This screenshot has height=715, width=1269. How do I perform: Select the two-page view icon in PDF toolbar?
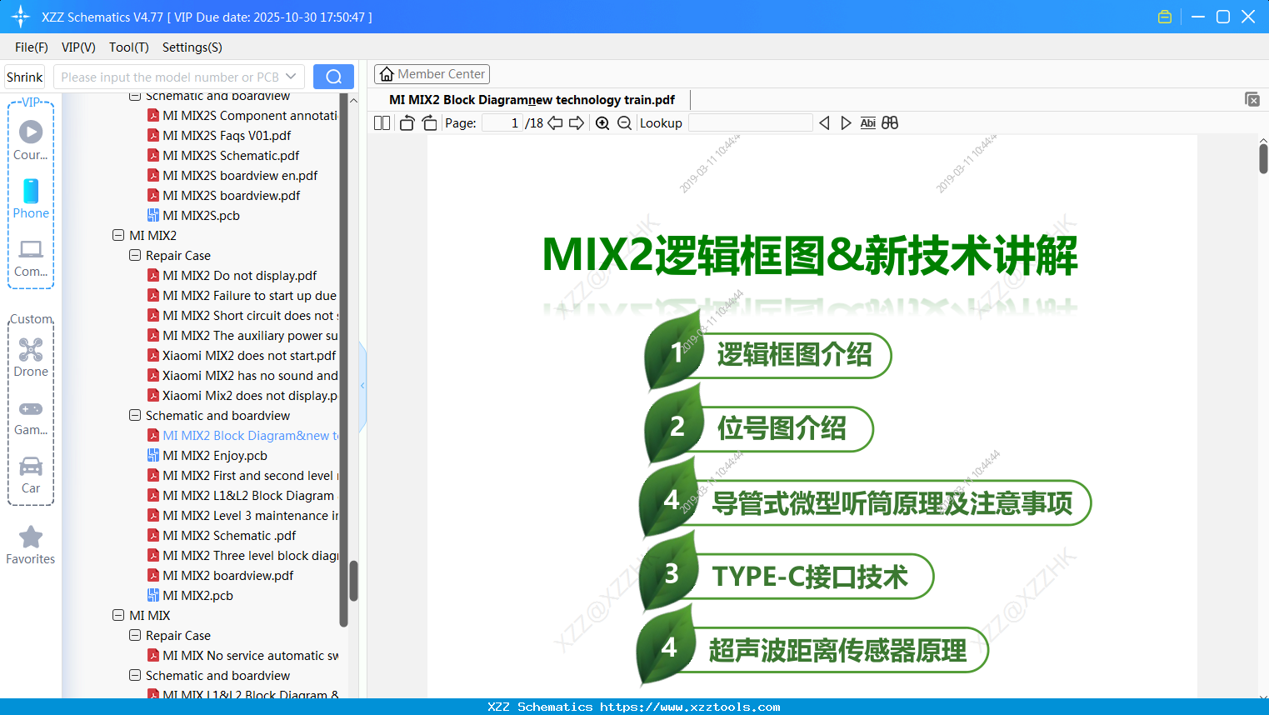(381, 122)
